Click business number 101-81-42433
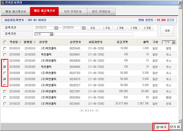 coord(37,20)
